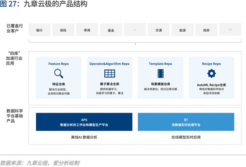Click the Template Repo film strip icon
The width and height of the screenshot is (246, 167).
tap(161, 74)
